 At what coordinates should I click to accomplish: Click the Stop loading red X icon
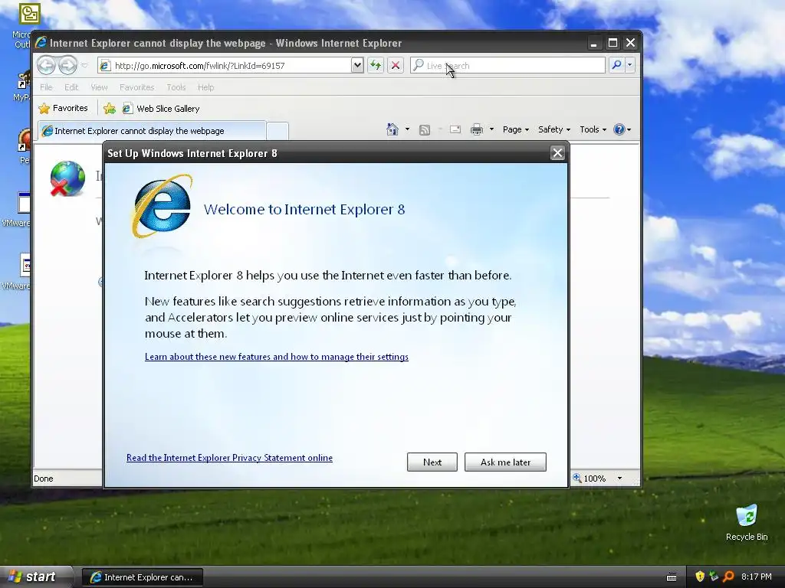[x=396, y=65]
